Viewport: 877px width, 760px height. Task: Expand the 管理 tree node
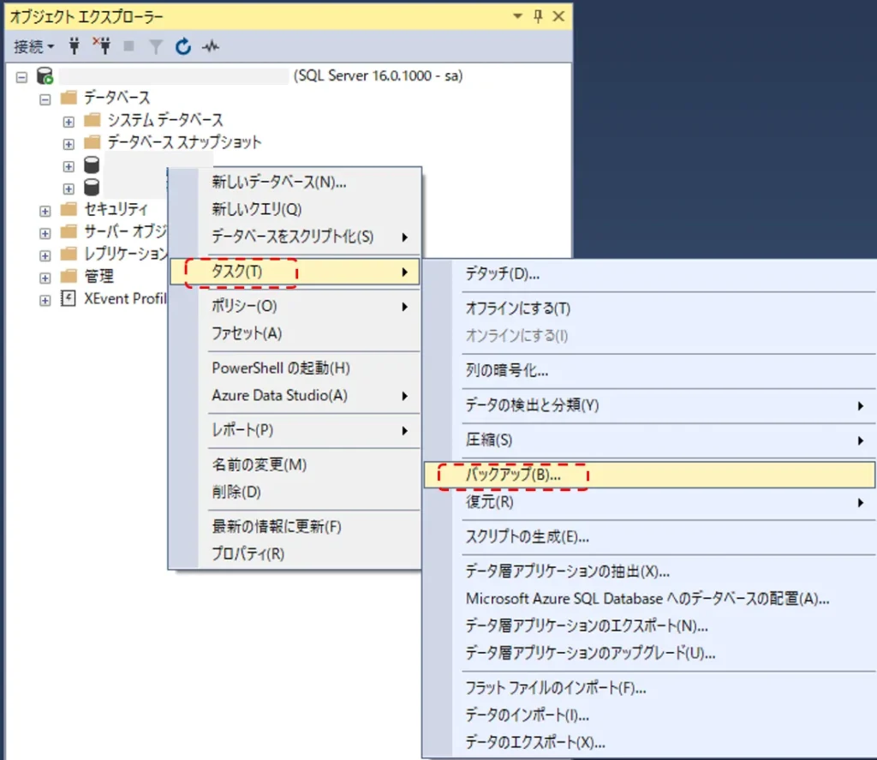45,277
